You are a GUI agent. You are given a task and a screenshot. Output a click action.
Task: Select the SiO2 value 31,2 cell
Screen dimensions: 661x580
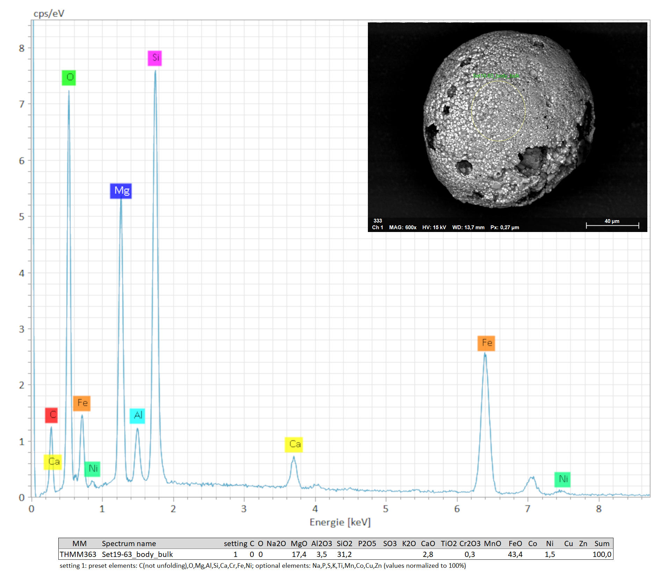pyautogui.click(x=344, y=554)
